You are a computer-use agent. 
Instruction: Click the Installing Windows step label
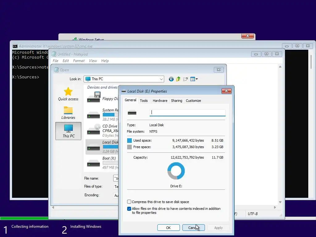(x=86, y=227)
